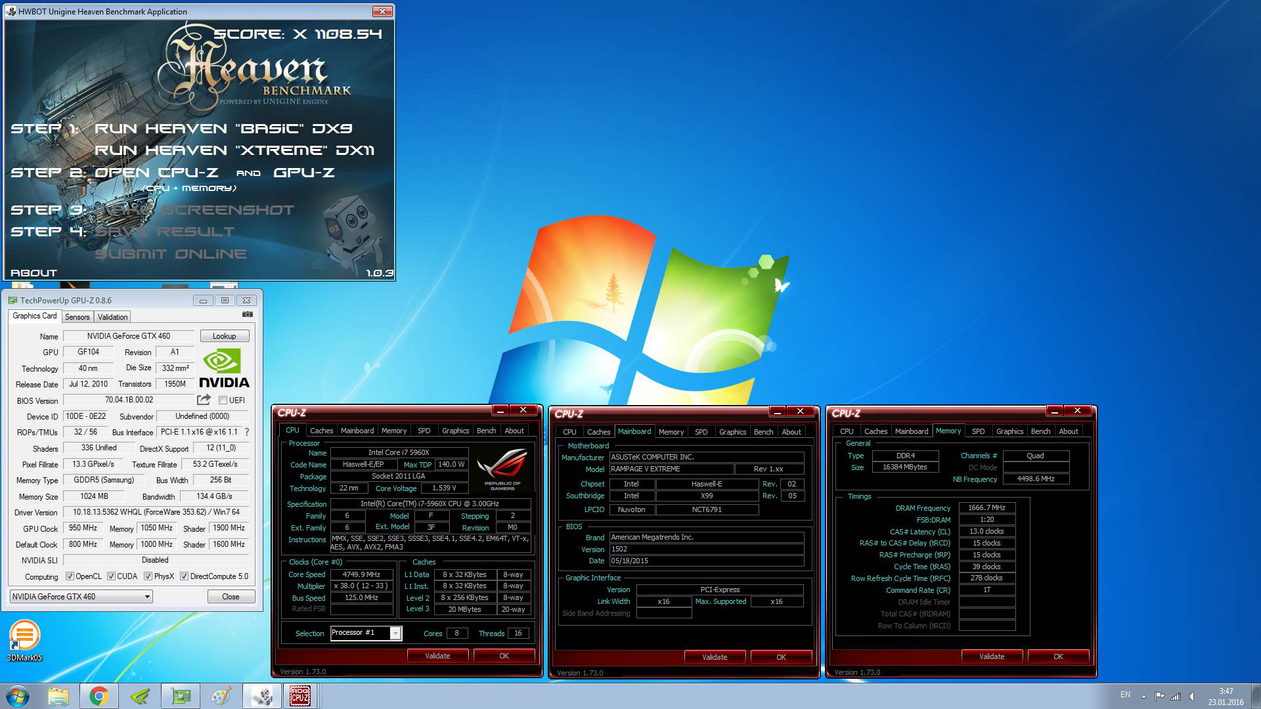Click the Lookup button in GPU-Z
The height and width of the screenshot is (709, 1261).
point(224,336)
